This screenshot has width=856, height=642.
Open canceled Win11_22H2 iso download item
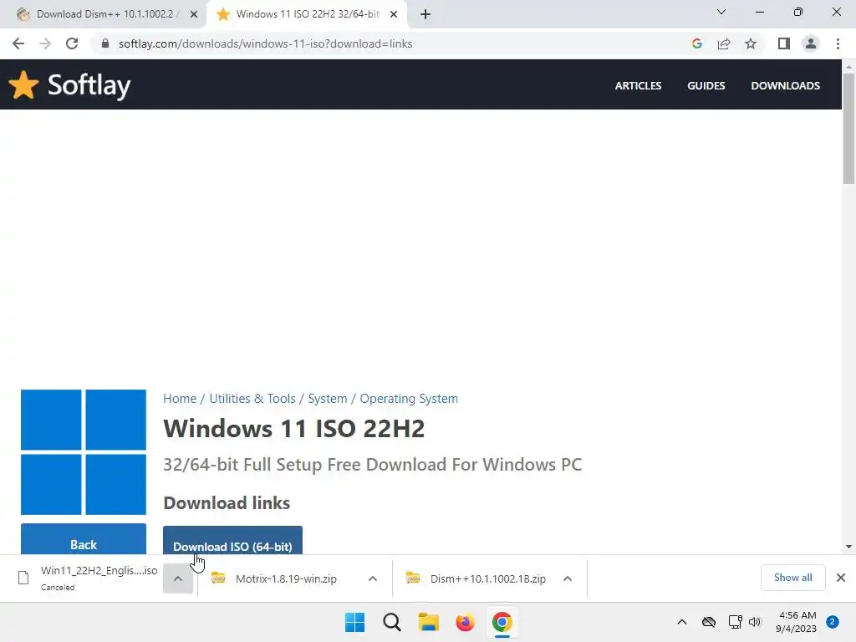(x=87, y=578)
